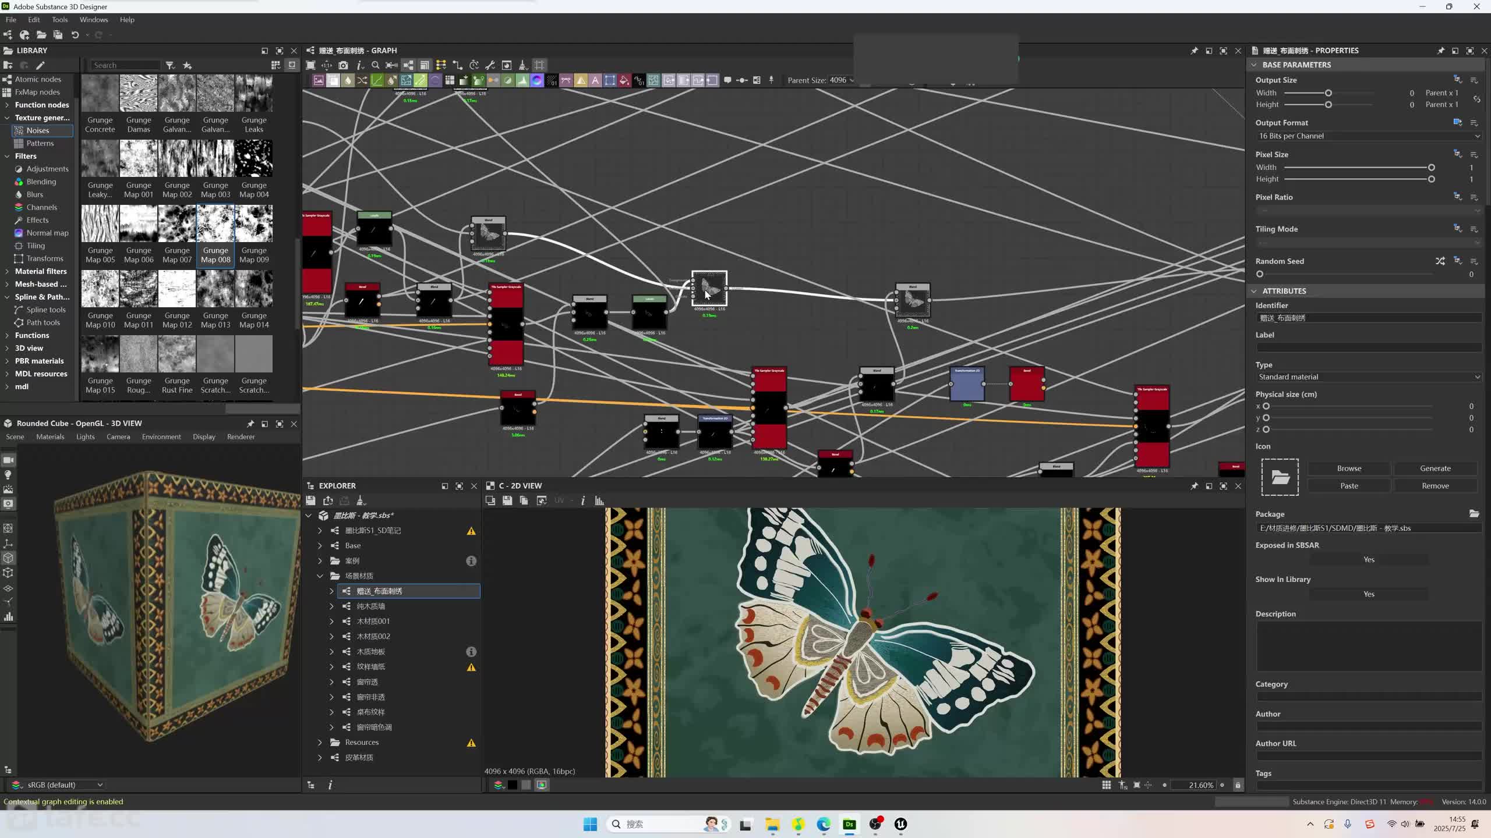Viewport: 1491px width, 838px height.
Task: Open the Environment menu in 3D view
Action: [x=161, y=437]
